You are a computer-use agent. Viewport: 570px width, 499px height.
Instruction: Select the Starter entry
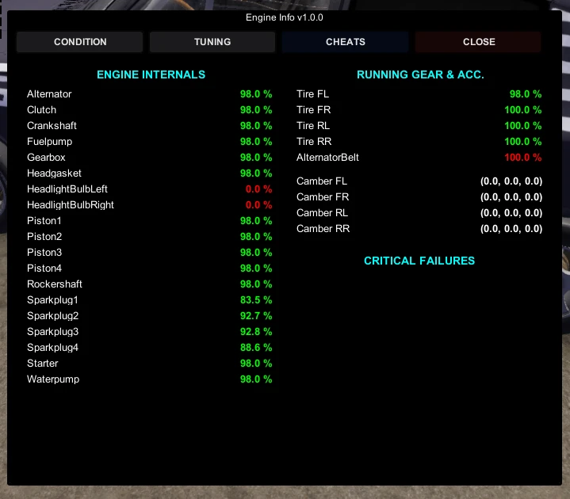pos(43,364)
